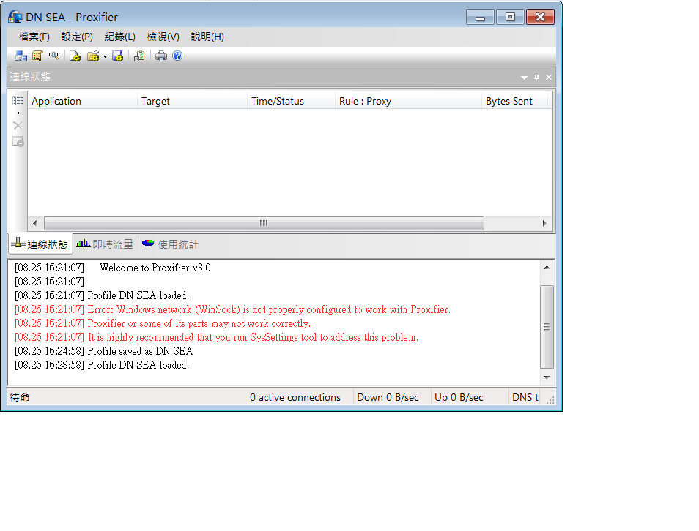Open Name Resolution (.com magnifier) icon
The width and height of the screenshot is (699, 531).
coord(54,56)
